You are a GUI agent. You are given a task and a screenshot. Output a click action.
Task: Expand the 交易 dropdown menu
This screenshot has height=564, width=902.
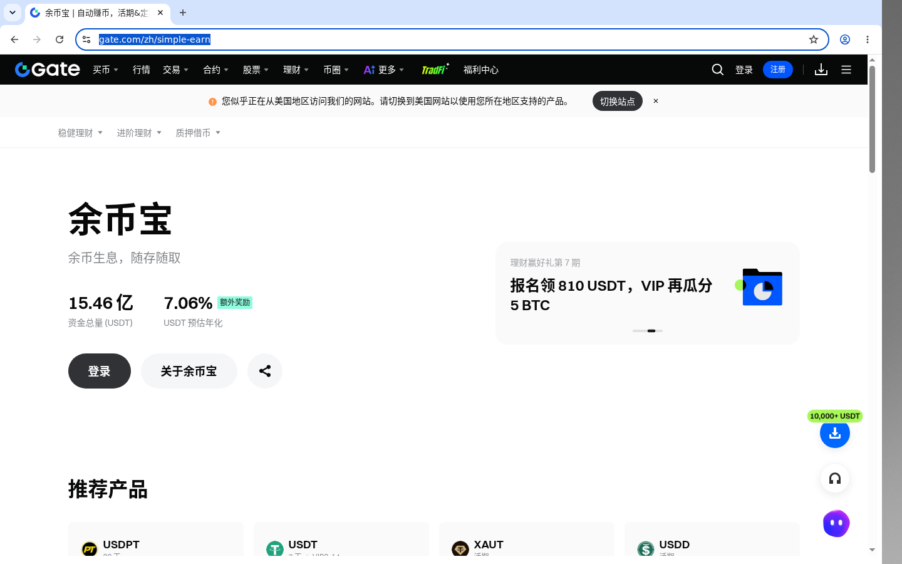[175, 70]
